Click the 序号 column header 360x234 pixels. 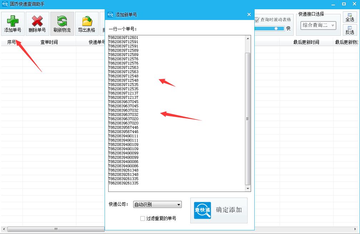11,42
